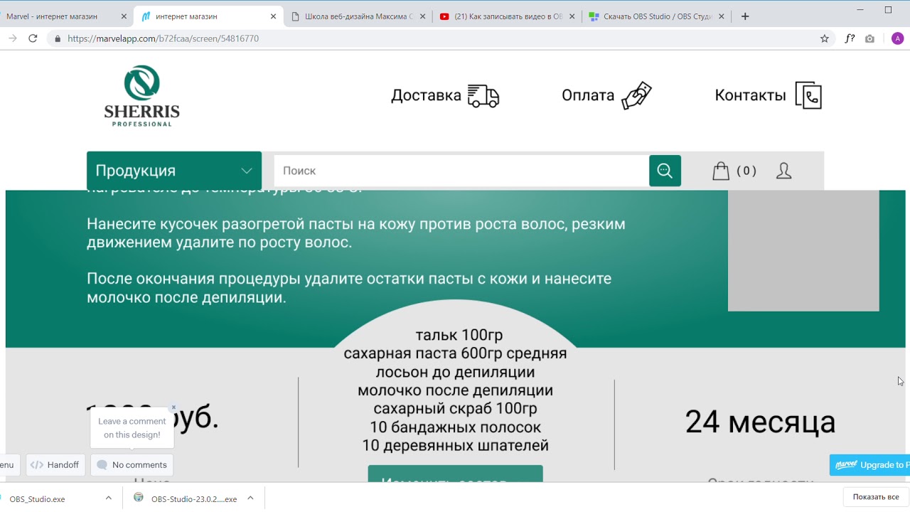Open options for OBS_Studio.exe download
Screen dimensions: 910x512
coord(108,498)
